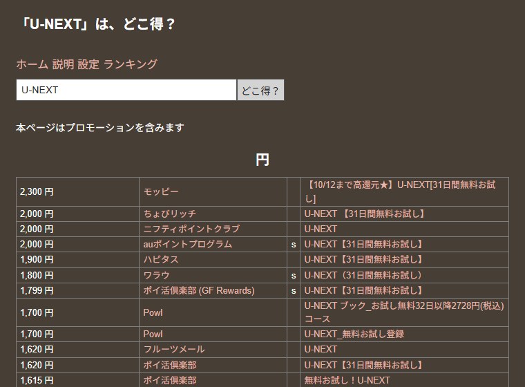Open フルーツメール's U-NEXT offer link
The width and height of the screenshot is (525, 387).
pyautogui.click(x=321, y=349)
